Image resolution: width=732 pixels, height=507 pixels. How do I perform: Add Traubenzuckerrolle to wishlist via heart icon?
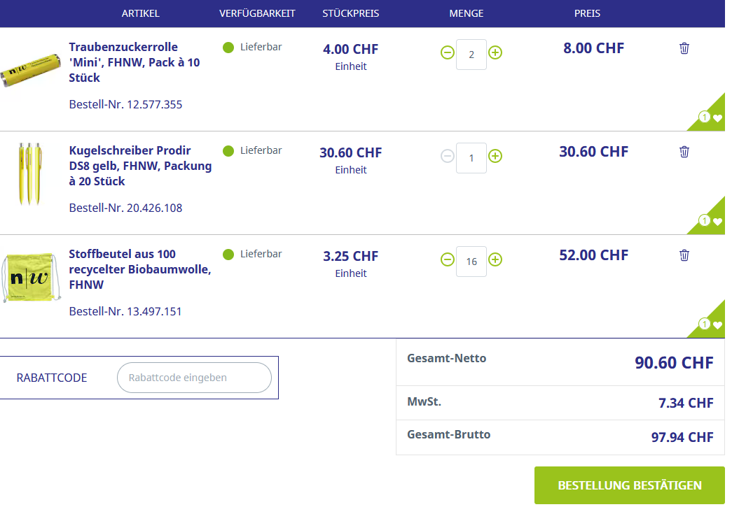(x=717, y=118)
